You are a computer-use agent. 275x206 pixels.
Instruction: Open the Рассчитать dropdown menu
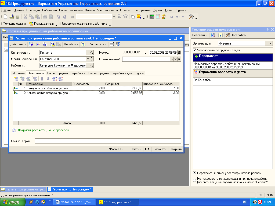point(98,44)
